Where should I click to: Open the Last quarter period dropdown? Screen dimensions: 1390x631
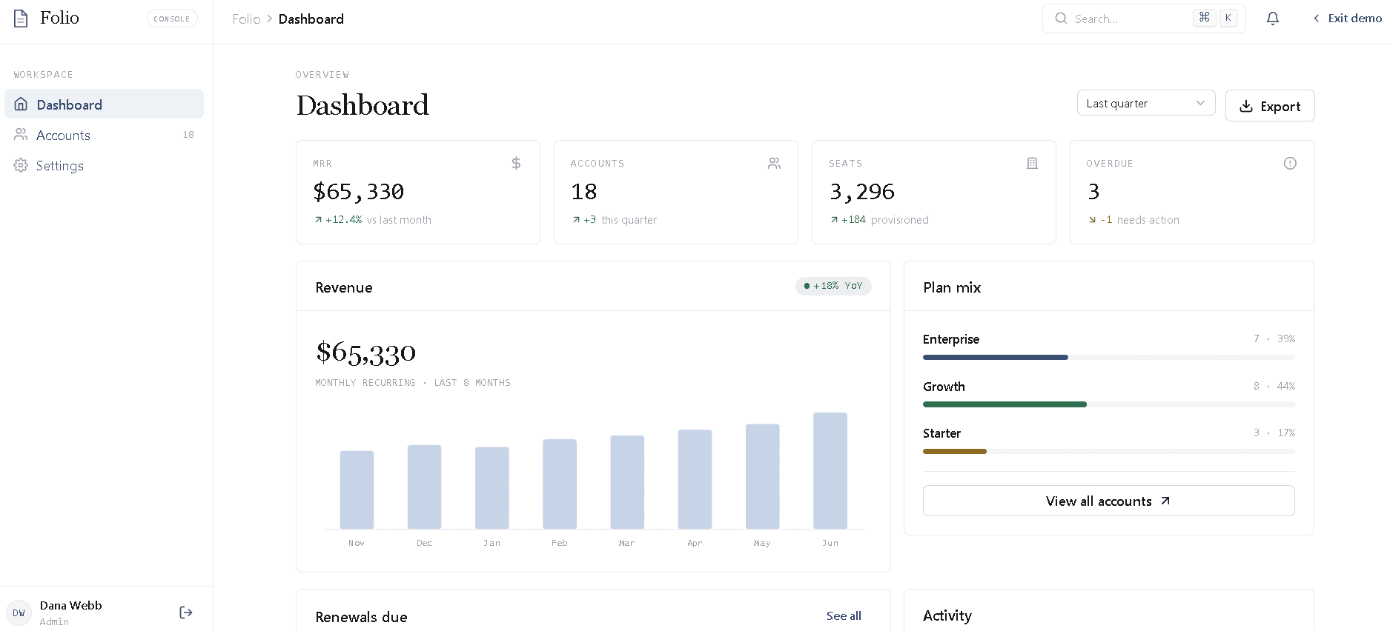point(1146,103)
